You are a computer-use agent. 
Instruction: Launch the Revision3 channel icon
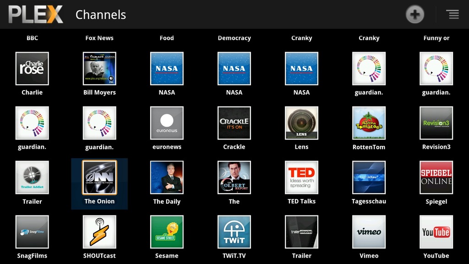(436, 123)
